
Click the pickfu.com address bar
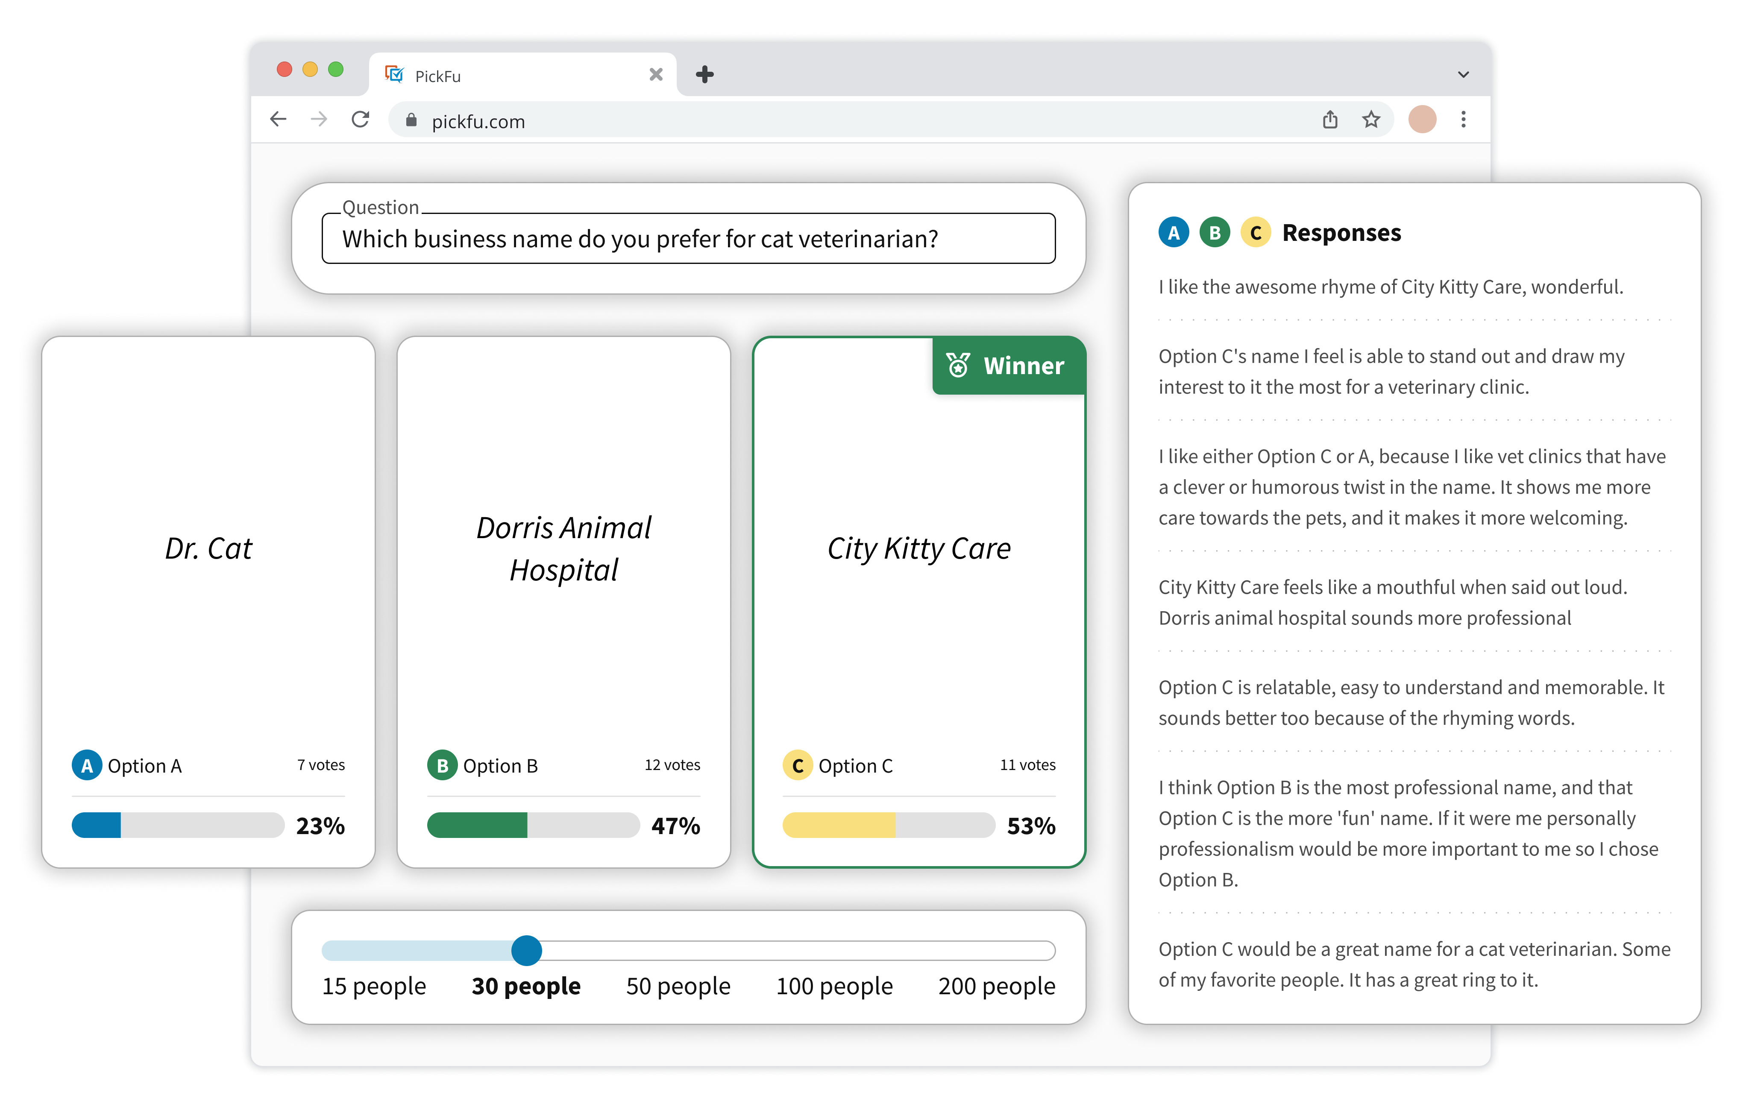pyautogui.click(x=796, y=121)
